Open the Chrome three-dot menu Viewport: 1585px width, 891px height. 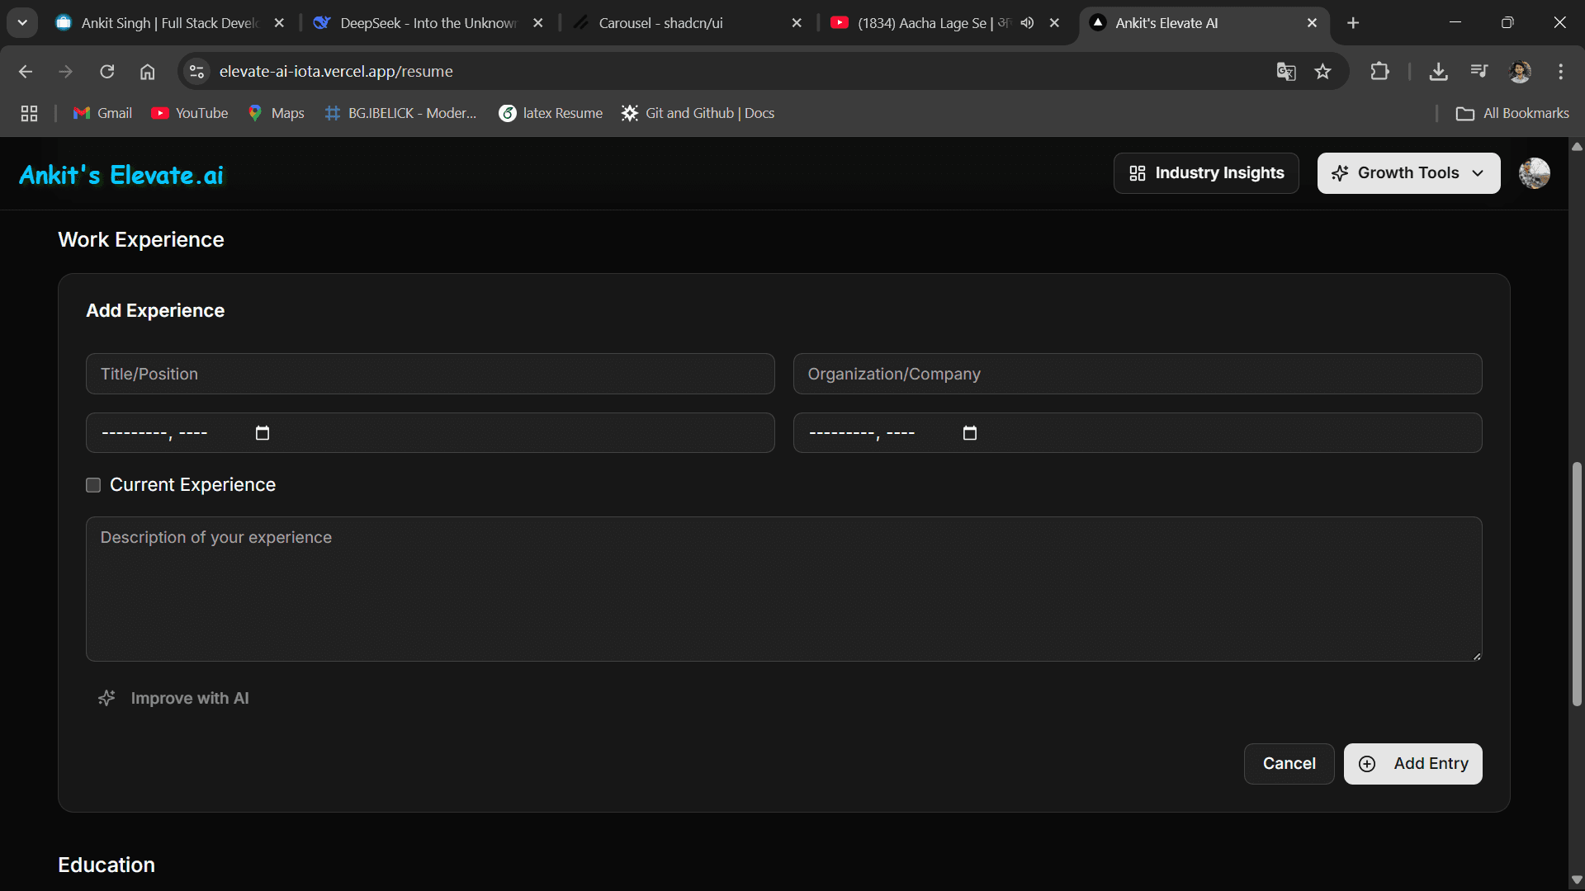point(1560,72)
